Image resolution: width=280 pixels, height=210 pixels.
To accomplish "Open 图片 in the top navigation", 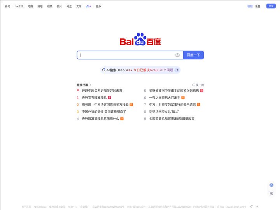I will click(x=59, y=6).
